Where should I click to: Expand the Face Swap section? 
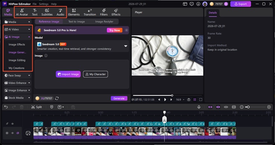pos(18,75)
